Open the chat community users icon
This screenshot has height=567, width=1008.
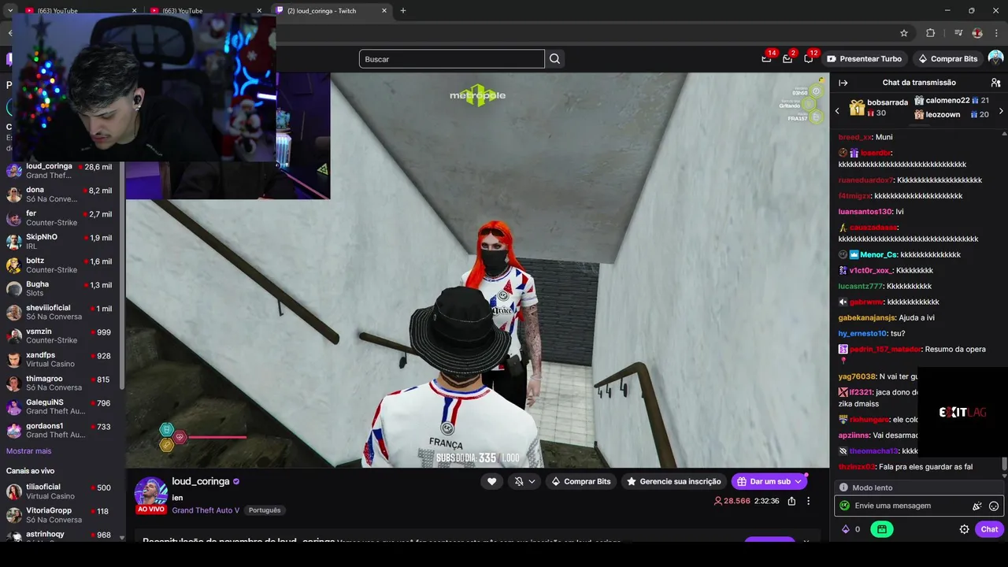995,83
